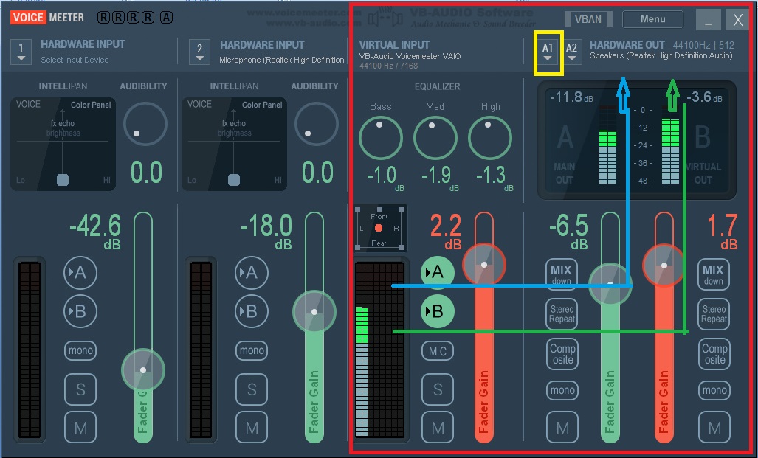Open the VBAN settings button
This screenshot has width=758, height=458.
tap(588, 19)
